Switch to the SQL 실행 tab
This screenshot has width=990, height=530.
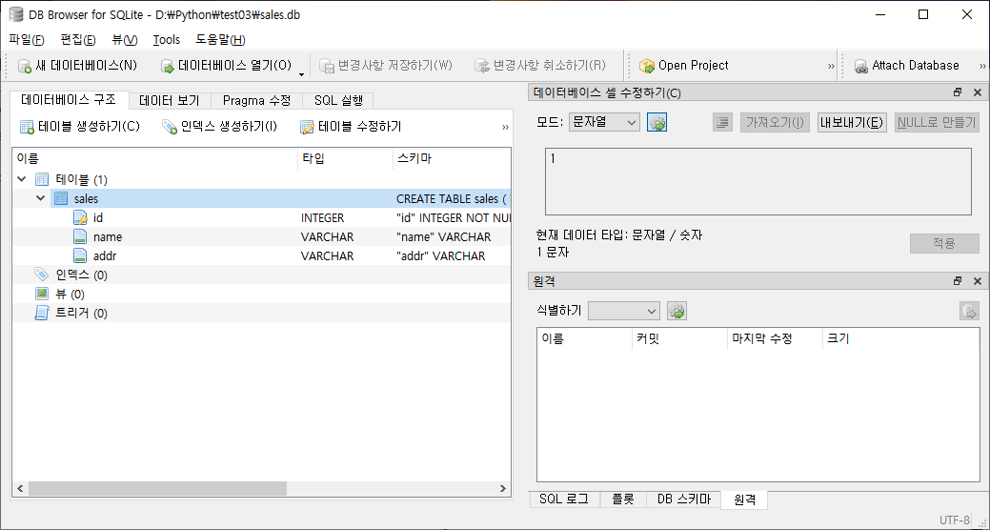click(338, 100)
